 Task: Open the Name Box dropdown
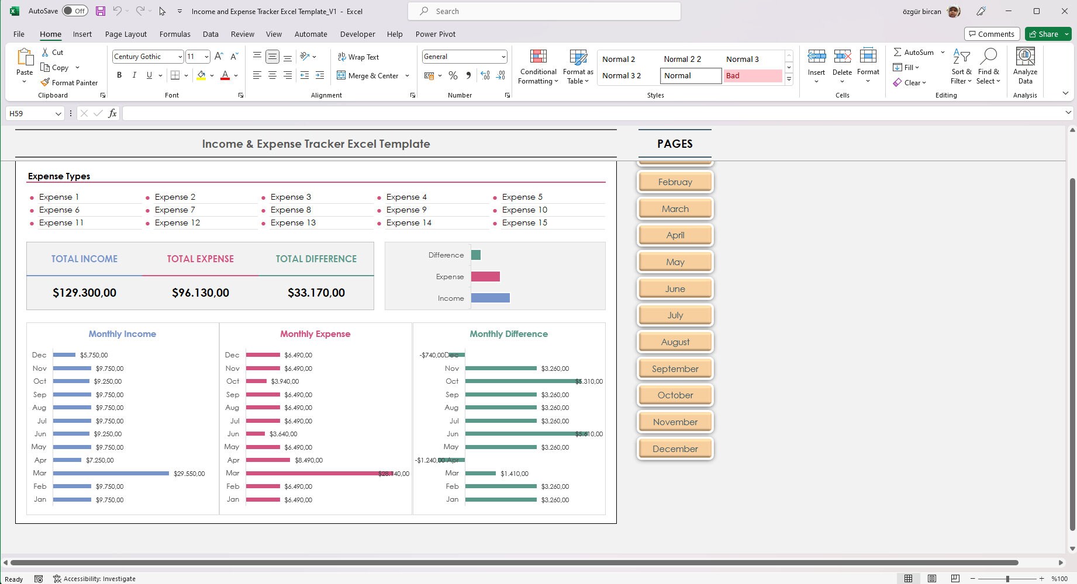point(58,114)
